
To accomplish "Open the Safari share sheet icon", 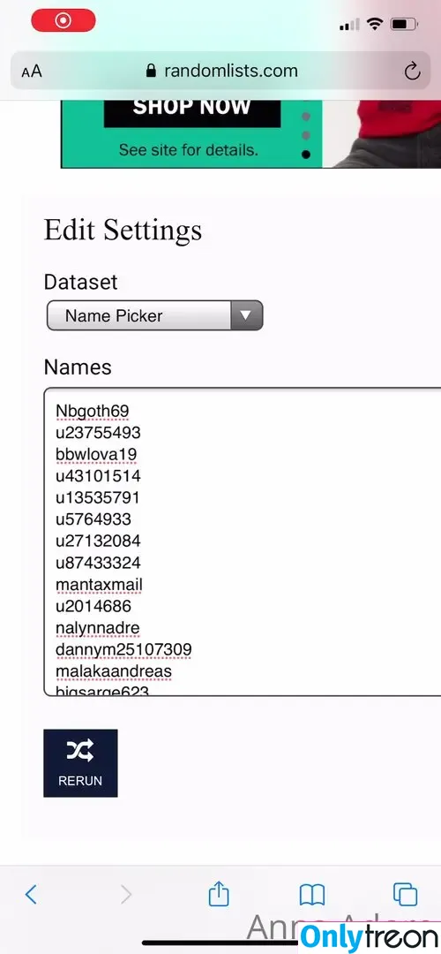I will coord(219,893).
